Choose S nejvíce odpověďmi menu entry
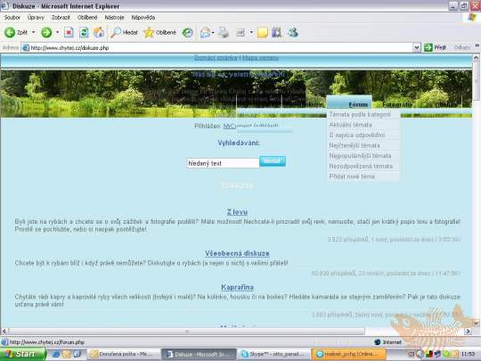 coord(357,135)
